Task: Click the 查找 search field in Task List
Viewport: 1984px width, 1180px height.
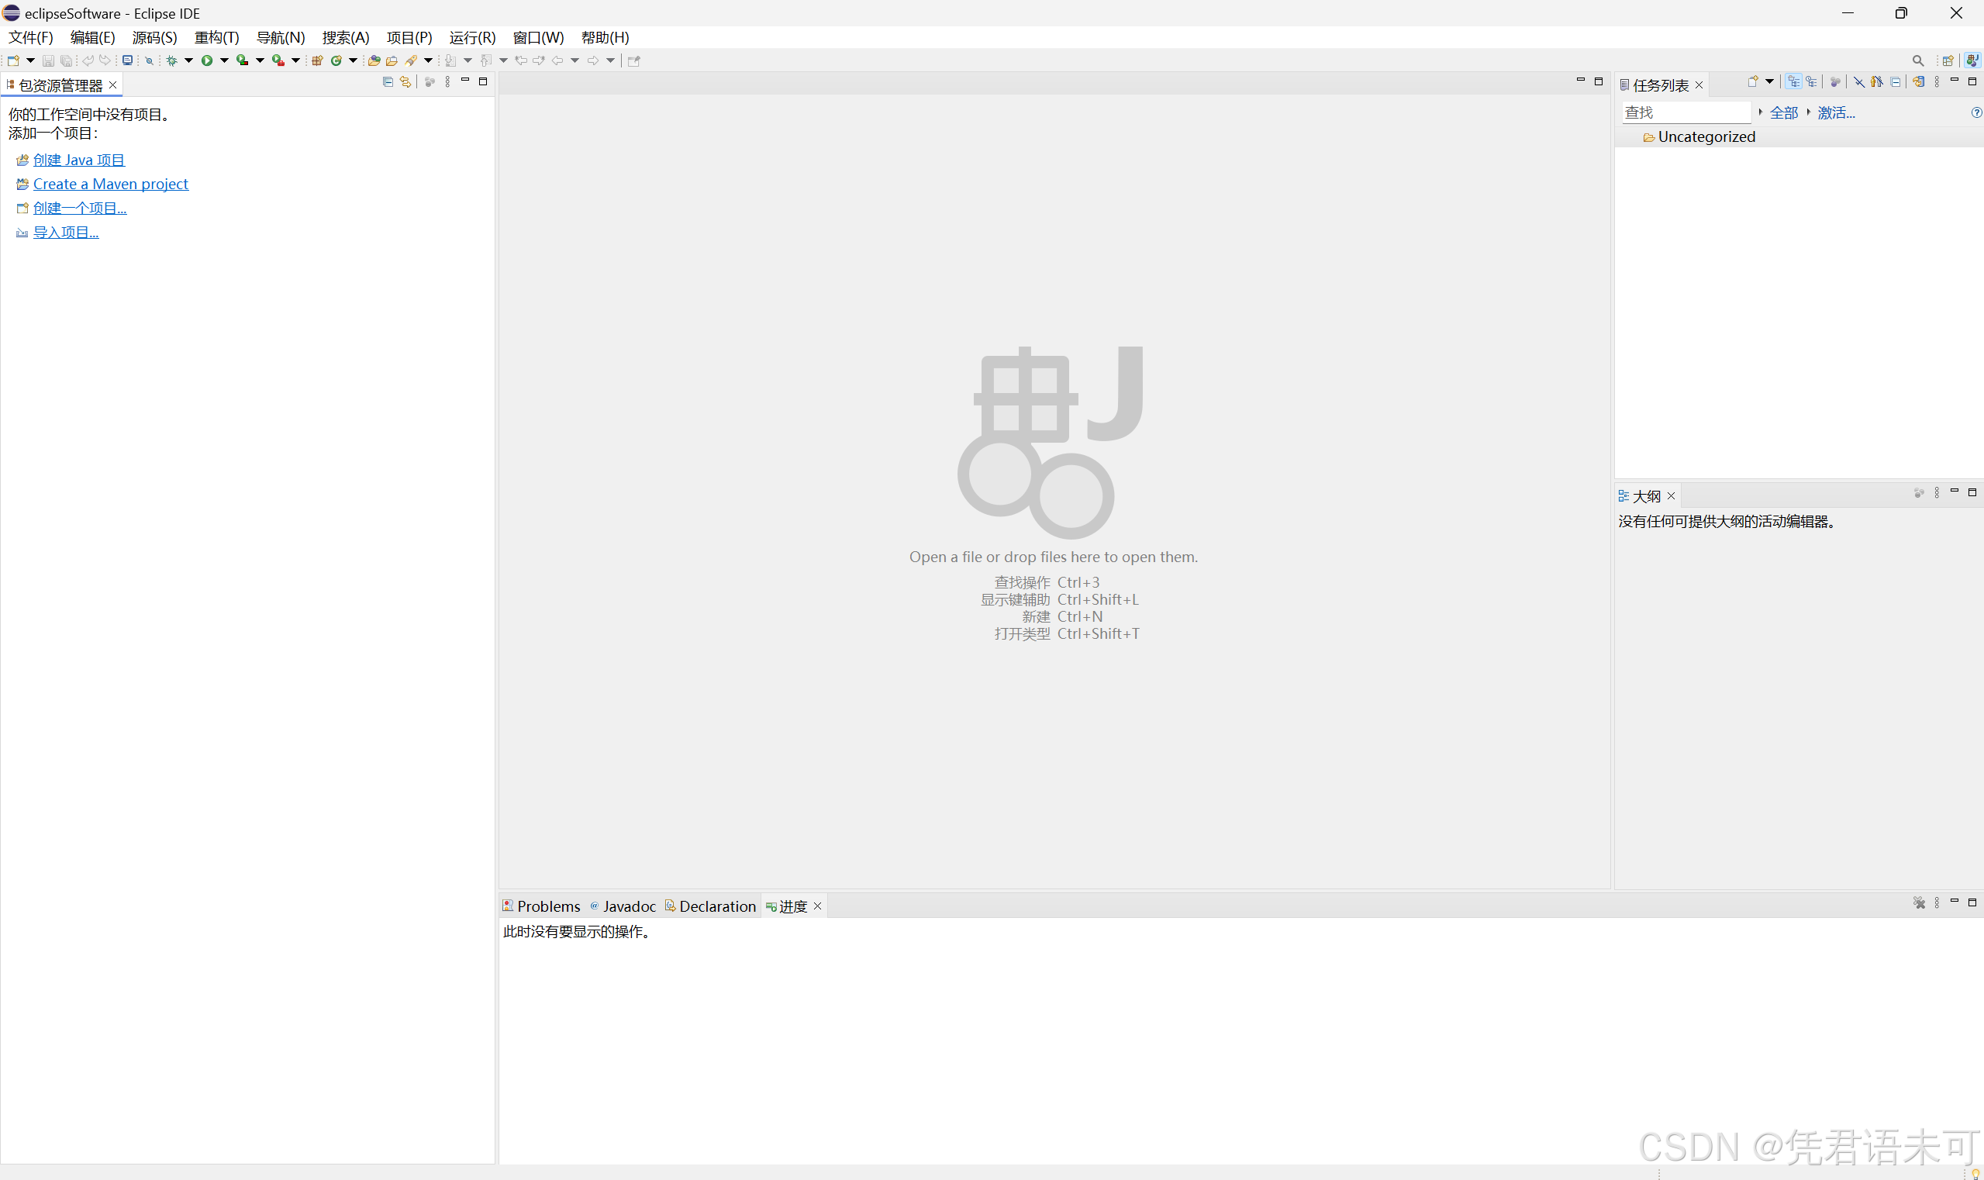Action: [1686, 113]
